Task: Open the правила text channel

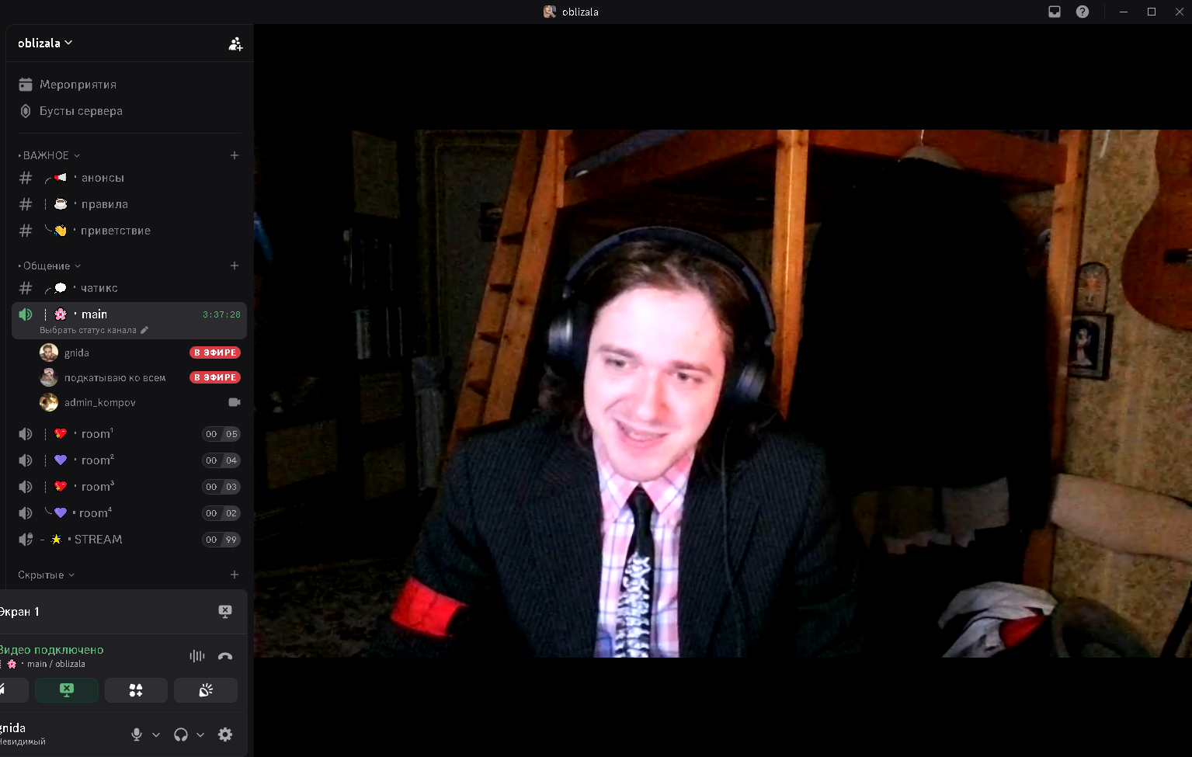Action: [129, 204]
